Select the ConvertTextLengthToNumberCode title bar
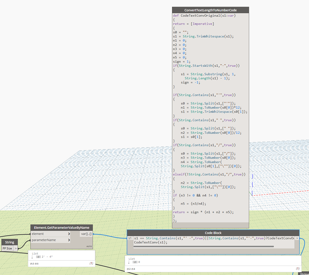Screen dimensions: 309x275 pyautogui.click(x=210, y=10)
